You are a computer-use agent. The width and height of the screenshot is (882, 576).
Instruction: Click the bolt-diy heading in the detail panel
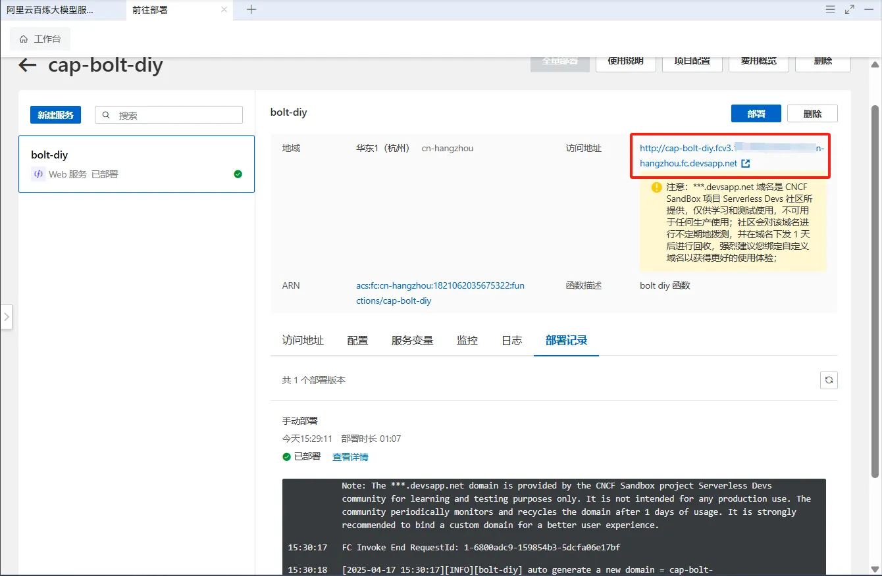pyautogui.click(x=288, y=112)
